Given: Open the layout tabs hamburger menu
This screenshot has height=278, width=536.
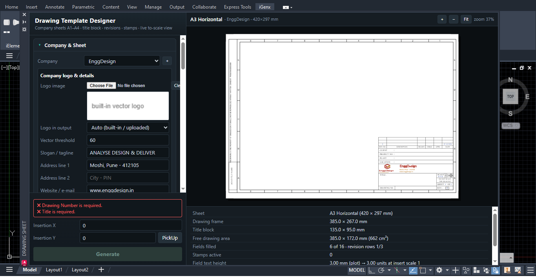Looking at the screenshot, I should [9, 270].
